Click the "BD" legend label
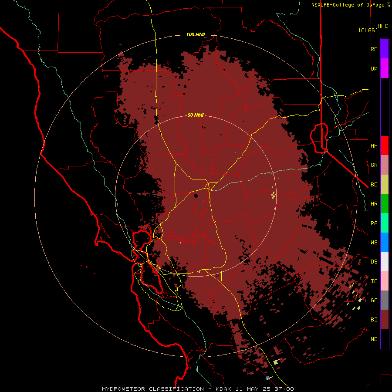The width and height of the screenshot is (392, 392). coord(374,185)
